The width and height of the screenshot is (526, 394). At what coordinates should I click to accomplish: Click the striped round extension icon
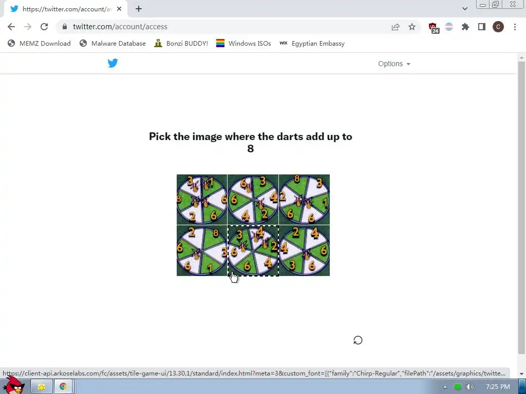[x=449, y=27]
